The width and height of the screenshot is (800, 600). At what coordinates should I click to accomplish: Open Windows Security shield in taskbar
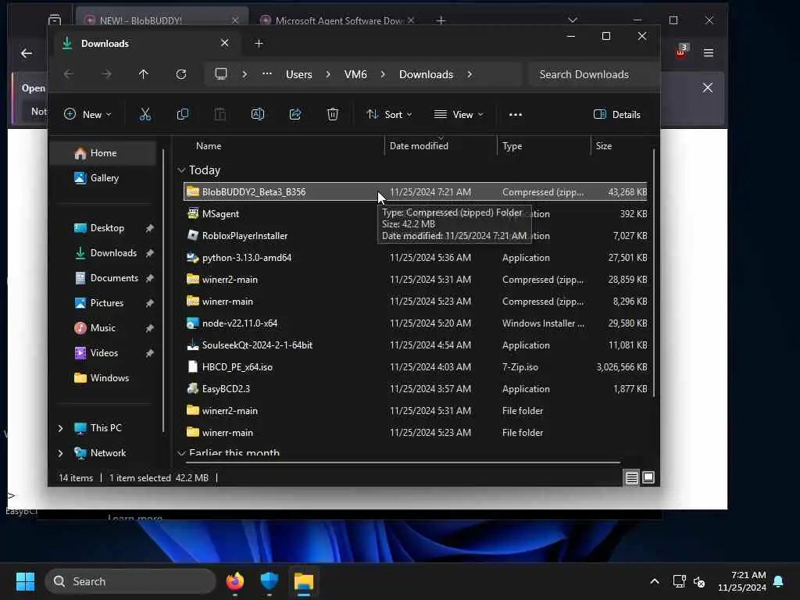[x=269, y=581]
